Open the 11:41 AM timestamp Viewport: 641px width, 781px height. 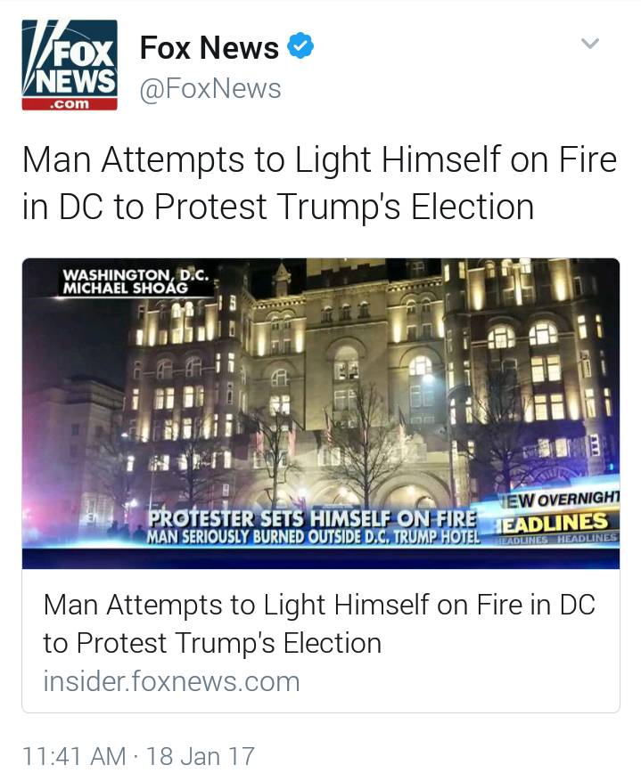click(74, 756)
